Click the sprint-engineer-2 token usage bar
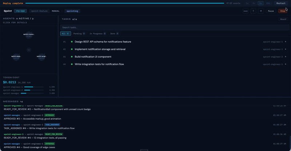The height and width of the screenshot is (151, 291). click(34, 90)
